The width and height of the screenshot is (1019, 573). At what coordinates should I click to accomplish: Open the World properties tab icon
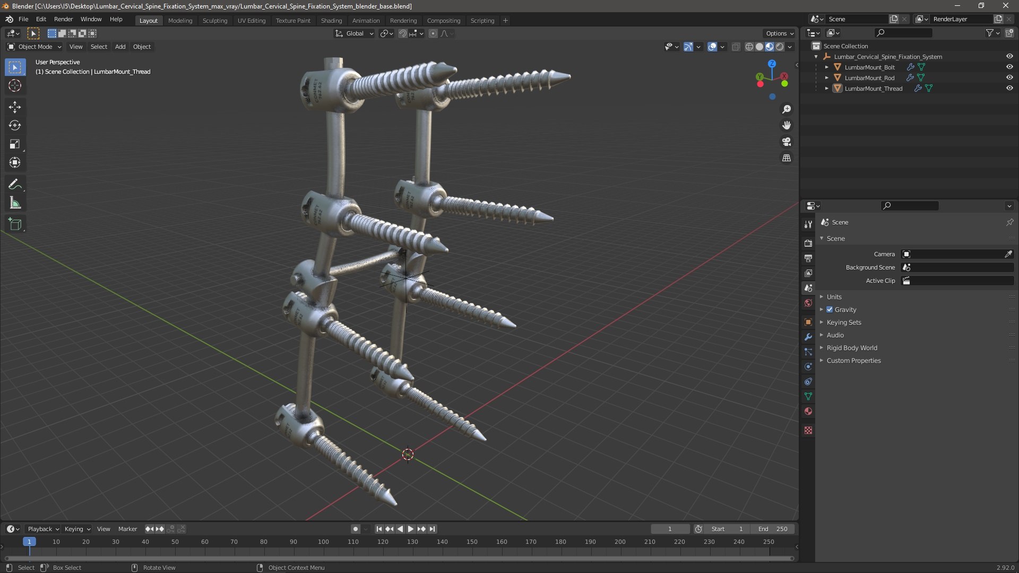click(808, 303)
